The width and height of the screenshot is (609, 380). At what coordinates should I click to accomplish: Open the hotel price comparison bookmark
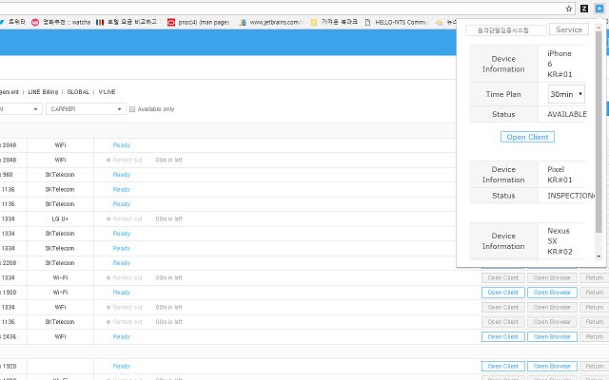(127, 22)
